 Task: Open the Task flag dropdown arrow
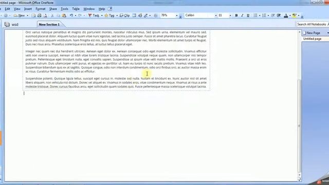102,15
